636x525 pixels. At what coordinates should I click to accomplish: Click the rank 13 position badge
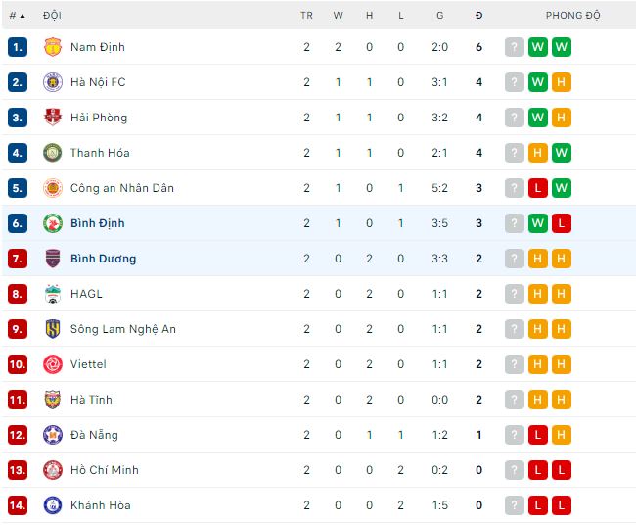[18, 470]
